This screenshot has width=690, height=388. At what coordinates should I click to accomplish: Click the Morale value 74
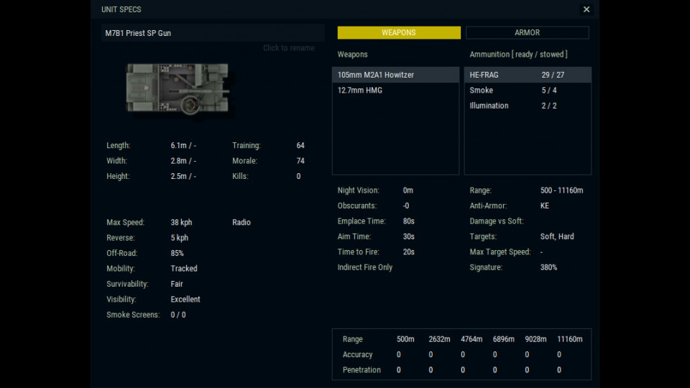point(300,160)
